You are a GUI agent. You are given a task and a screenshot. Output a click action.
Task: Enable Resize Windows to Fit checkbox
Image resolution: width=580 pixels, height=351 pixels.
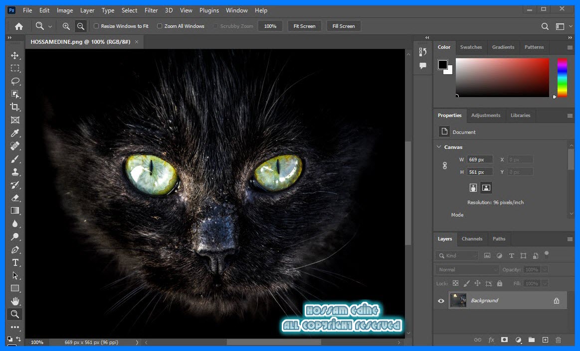click(x=96, y=26)
